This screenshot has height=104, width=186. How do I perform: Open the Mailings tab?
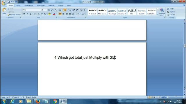(51, 5)
